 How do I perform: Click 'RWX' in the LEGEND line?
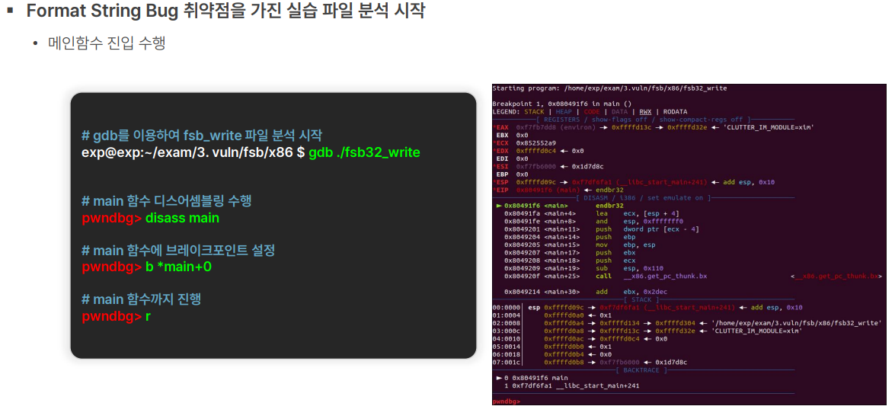(x=645, y=111)
